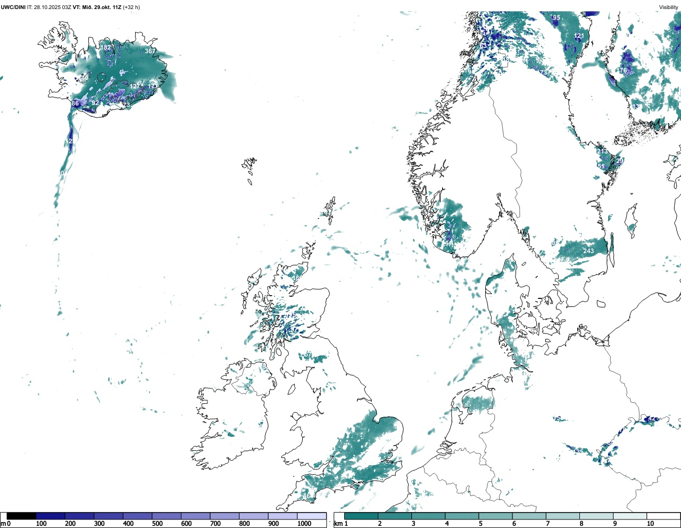Click the 7–8 km legend swatch
681x528 pixels.
click(562, 516)
